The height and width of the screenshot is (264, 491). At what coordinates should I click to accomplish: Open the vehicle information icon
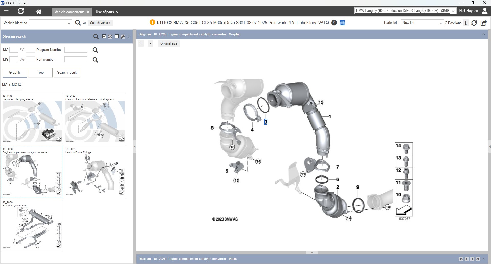334,23
